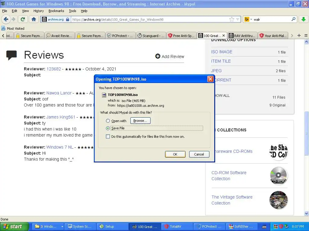Click the ISO IMAGE download option
Screen dimensions: 309x231
222,52
